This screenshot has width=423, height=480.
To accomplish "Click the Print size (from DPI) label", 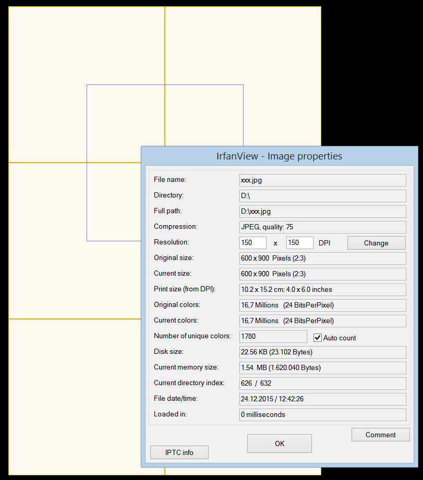I will coord(185,289).
